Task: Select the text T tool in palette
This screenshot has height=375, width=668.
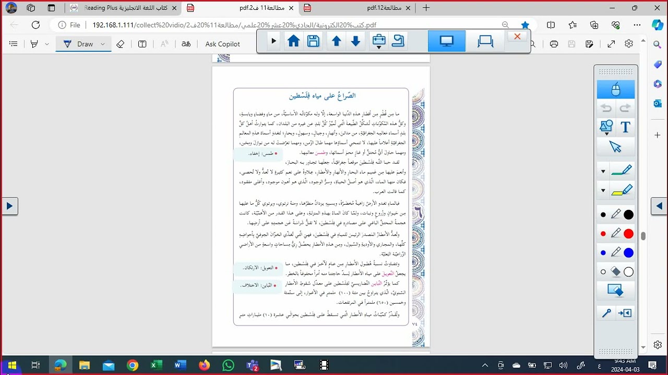Action: [x=625, y=127]
